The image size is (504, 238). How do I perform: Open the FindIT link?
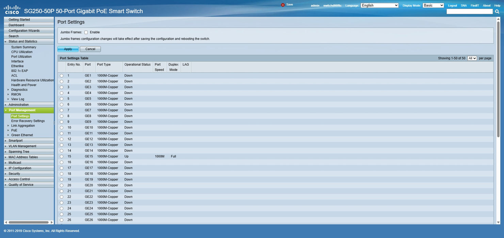(x=475, y=5)
